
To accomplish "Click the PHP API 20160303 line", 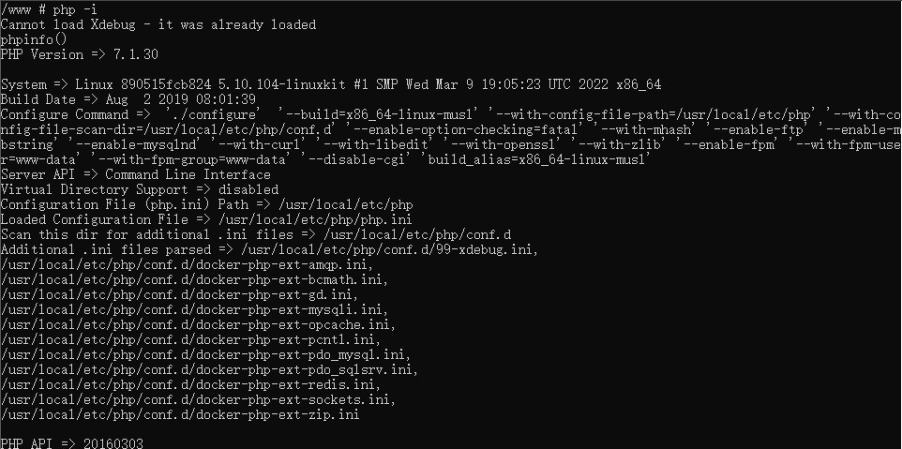I will tap(71, 442).
